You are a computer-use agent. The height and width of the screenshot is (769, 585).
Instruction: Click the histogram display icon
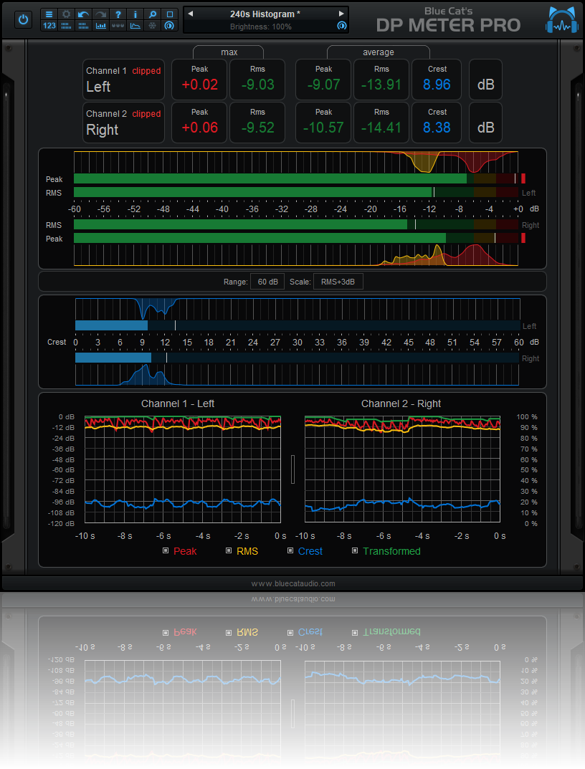point(101,27)
